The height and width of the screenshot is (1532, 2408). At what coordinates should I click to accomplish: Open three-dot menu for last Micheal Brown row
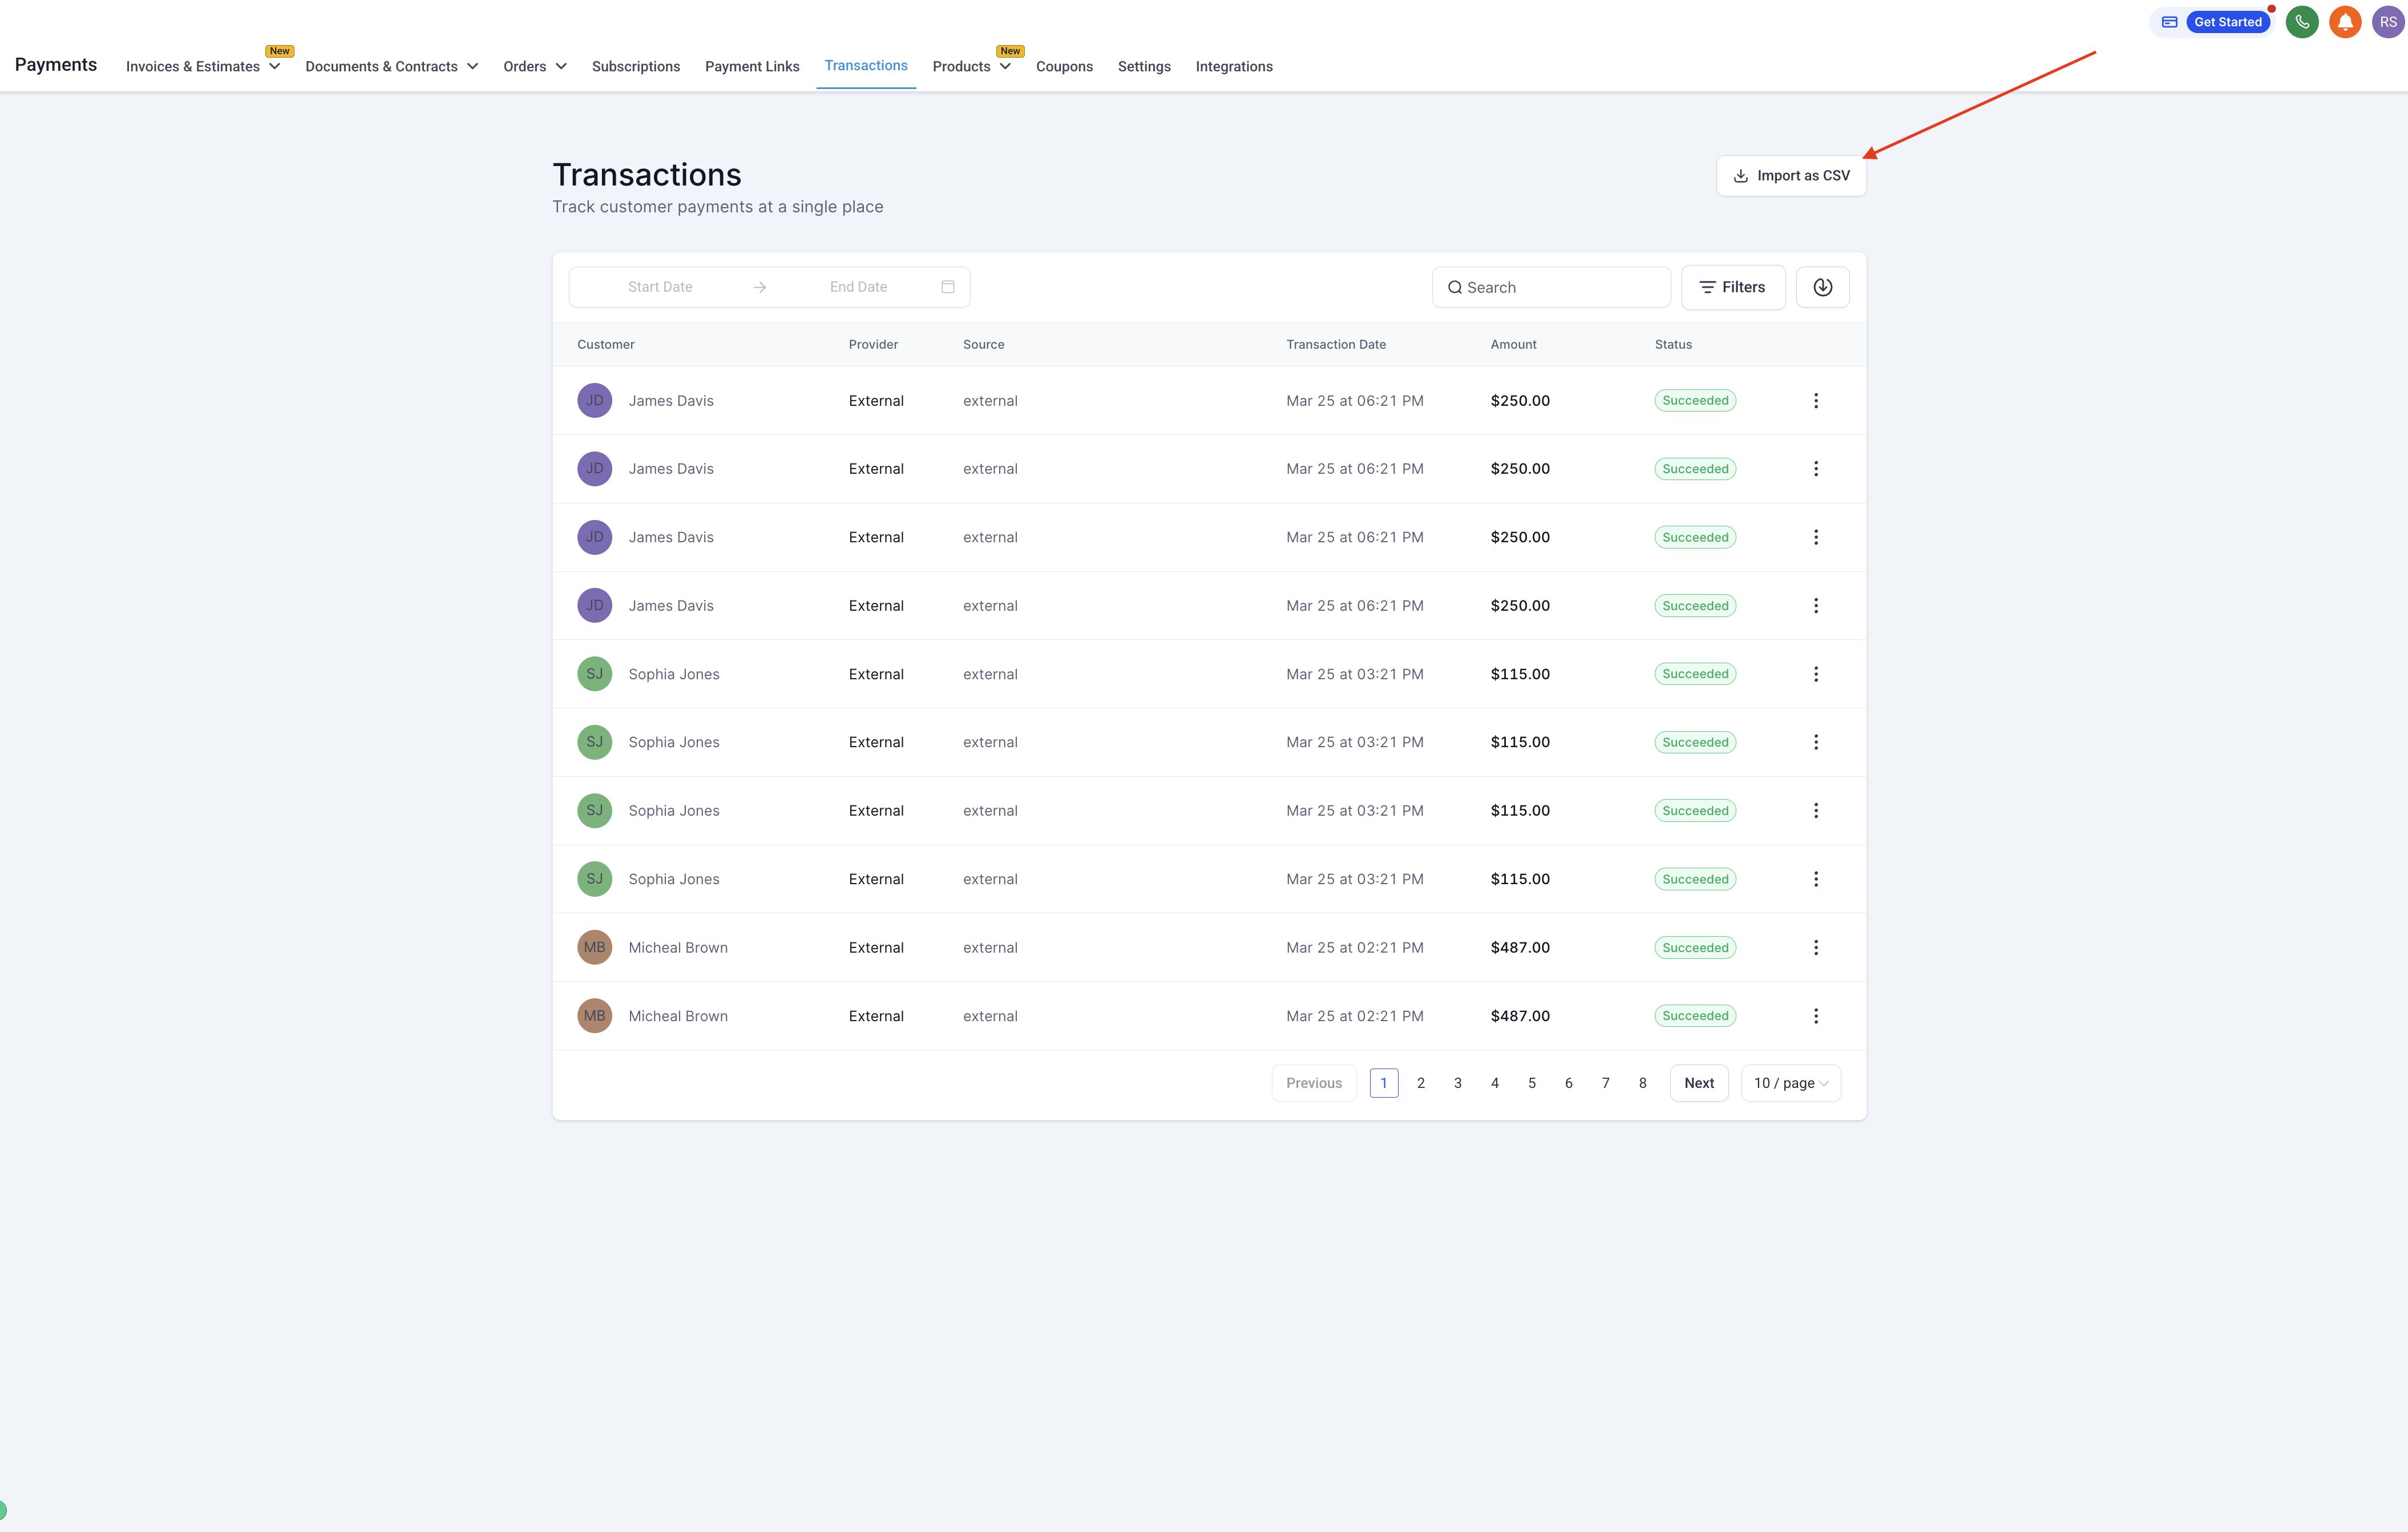(x=1815, y=1016)
